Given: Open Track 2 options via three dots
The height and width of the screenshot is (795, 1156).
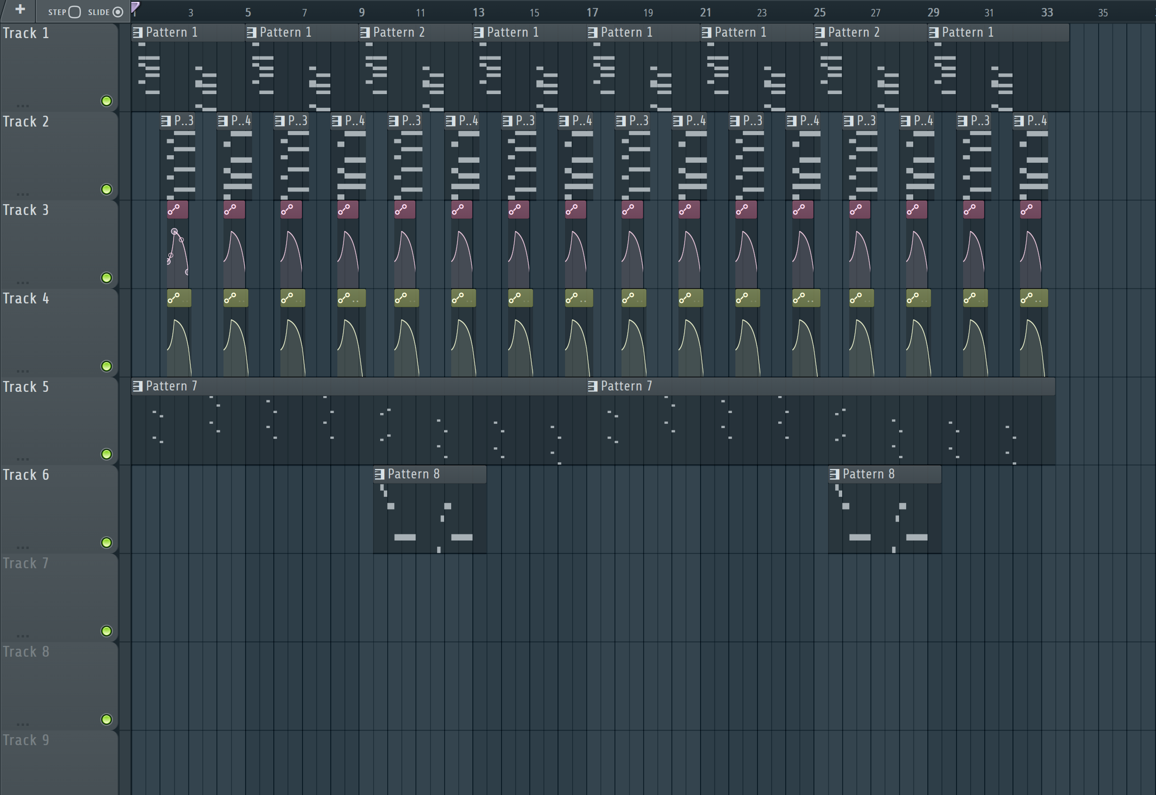Looking at the screenshot, I should coord(23,193).
